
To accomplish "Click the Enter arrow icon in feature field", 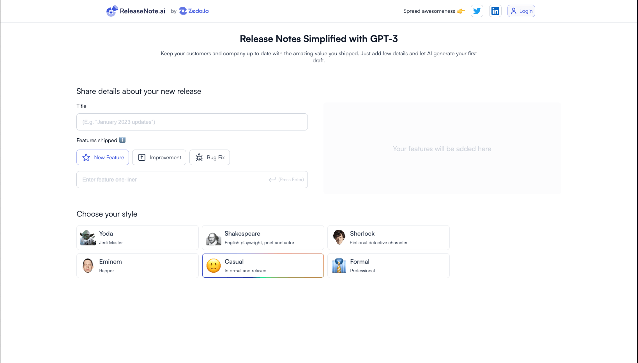I will [x=272, y=180].
